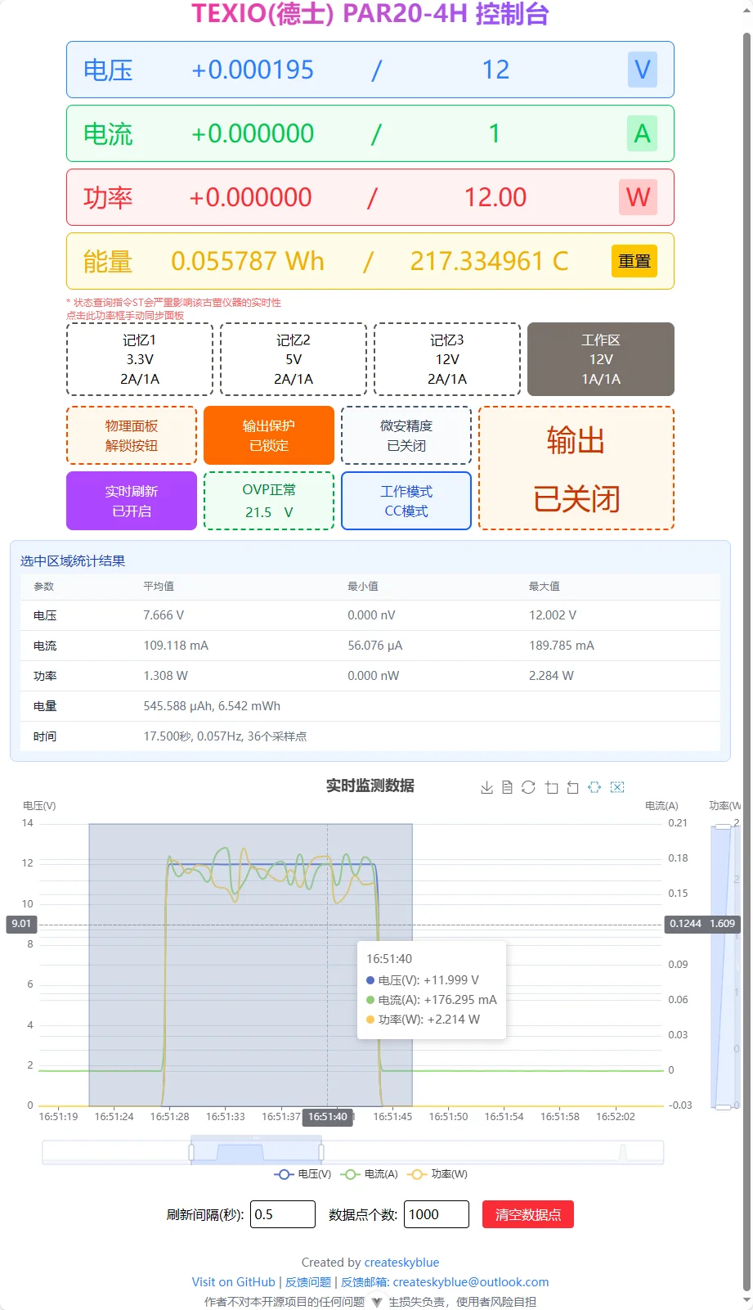
Task: Focus the 数据点个数 input field
Action: click(x=437, y=1214)
